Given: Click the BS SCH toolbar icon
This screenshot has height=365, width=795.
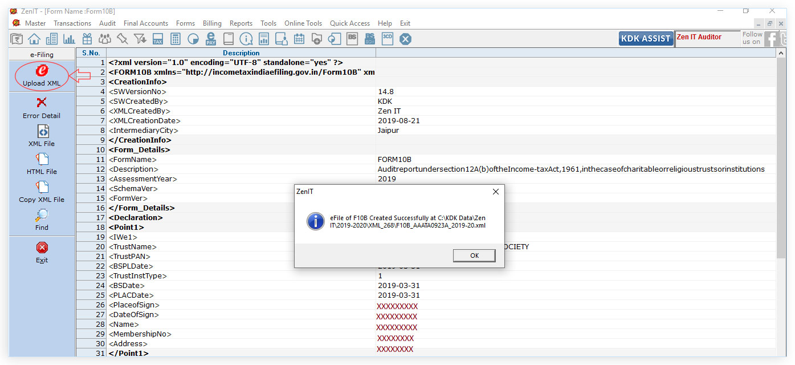Looking at the screenshot, I should click(370, 39).
